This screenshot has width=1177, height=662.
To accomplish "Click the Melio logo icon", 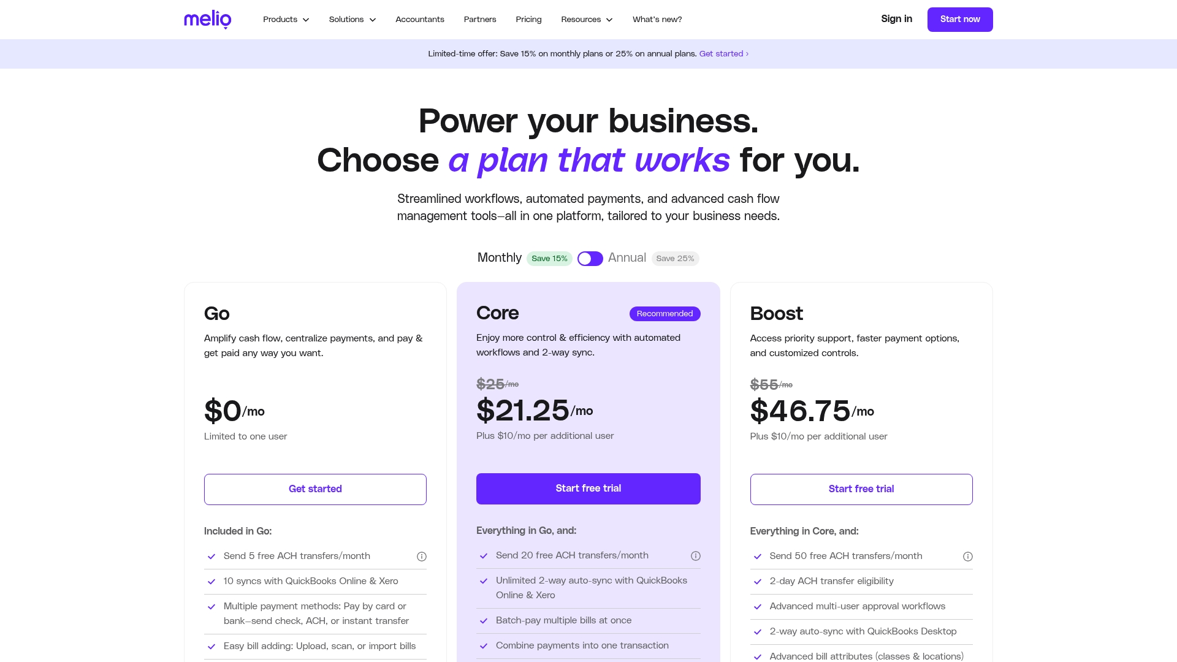I will [x=207, y=20].
